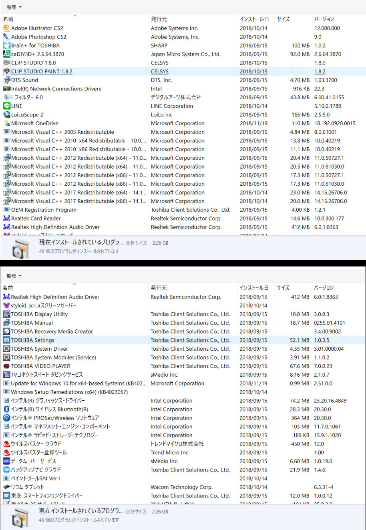Click the publisher トレンドマイクロ株式会社
Viewport: 366px width, 530px height.
click(177, 444)
